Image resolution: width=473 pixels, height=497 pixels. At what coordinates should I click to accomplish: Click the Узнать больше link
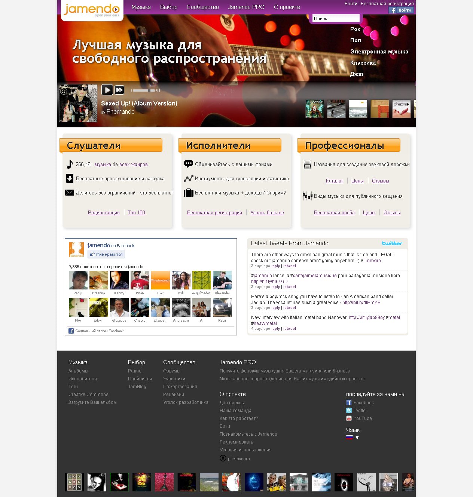click(267, 212)
